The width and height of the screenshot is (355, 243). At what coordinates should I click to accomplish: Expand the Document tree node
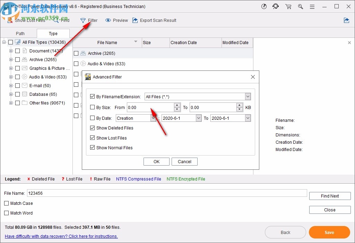(11, 51)
